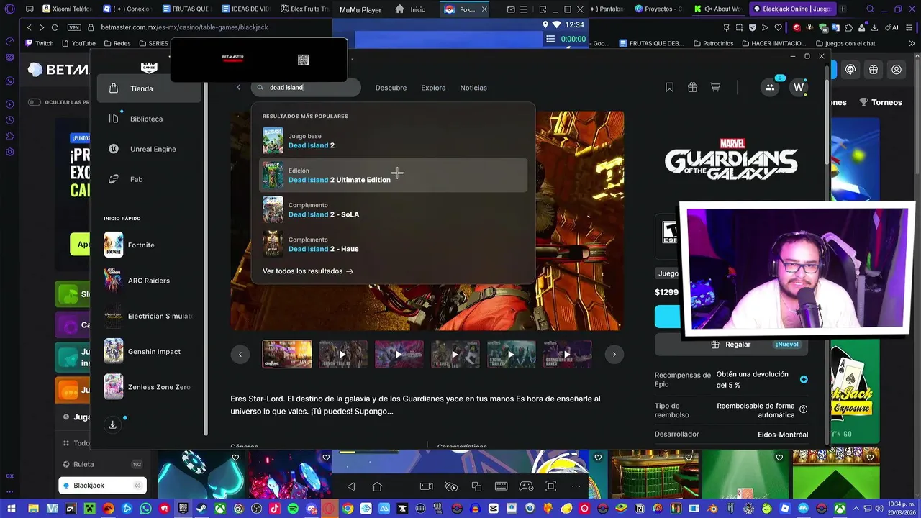Viewport: 921px width, 518px height.
Task: Open the Explora tab
Action: [x=433, y=88]
